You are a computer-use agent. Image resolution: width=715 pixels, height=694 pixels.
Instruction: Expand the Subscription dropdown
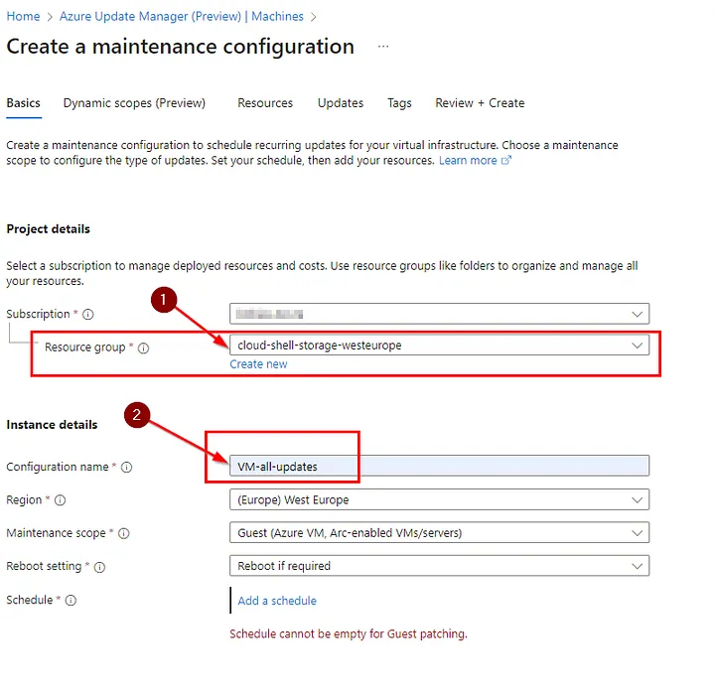click(x=439, y=314)
